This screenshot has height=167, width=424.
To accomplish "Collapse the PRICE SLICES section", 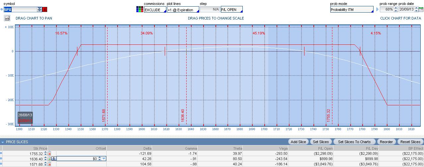I will (3, 142).
